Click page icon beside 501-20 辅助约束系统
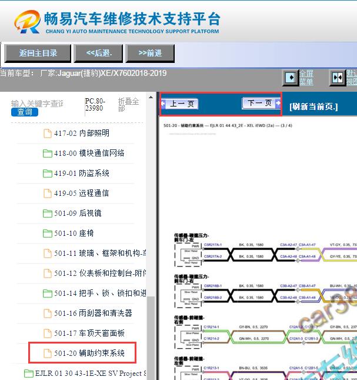 tap(48, 354)
